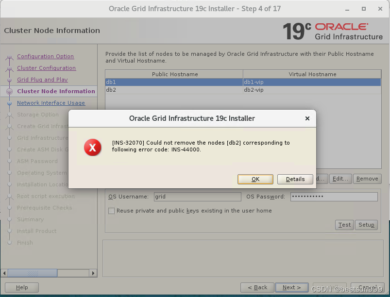This screenshot has height=297, width=390.
Task: Enable reuse of private and public keys
Action: tap(111, 211)
